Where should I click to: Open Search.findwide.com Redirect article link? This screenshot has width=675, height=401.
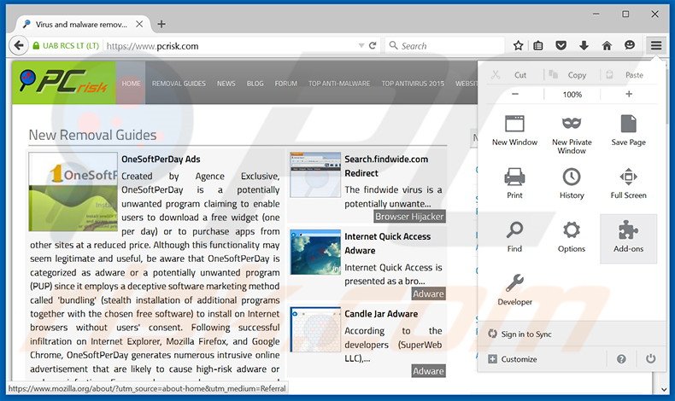(386, 166)
